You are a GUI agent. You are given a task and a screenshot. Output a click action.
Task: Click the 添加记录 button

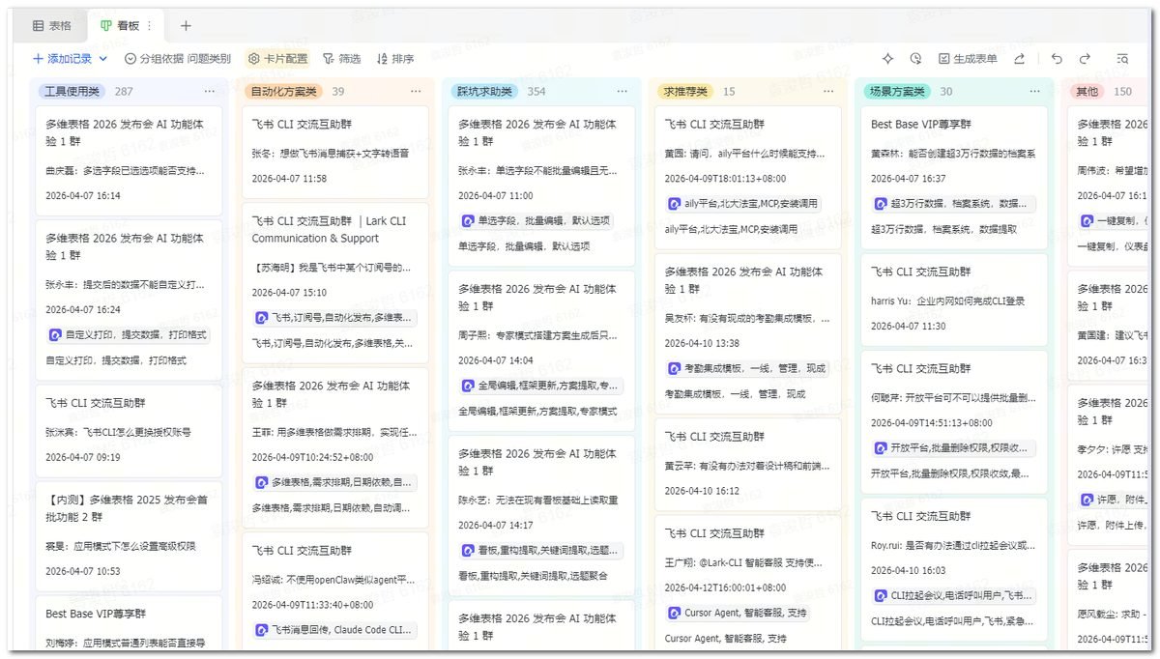point(63,59)
